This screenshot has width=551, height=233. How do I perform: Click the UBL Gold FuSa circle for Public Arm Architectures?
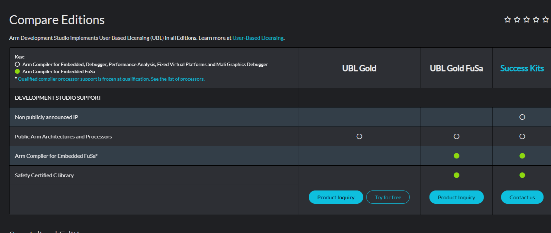[x=456, y=136]
